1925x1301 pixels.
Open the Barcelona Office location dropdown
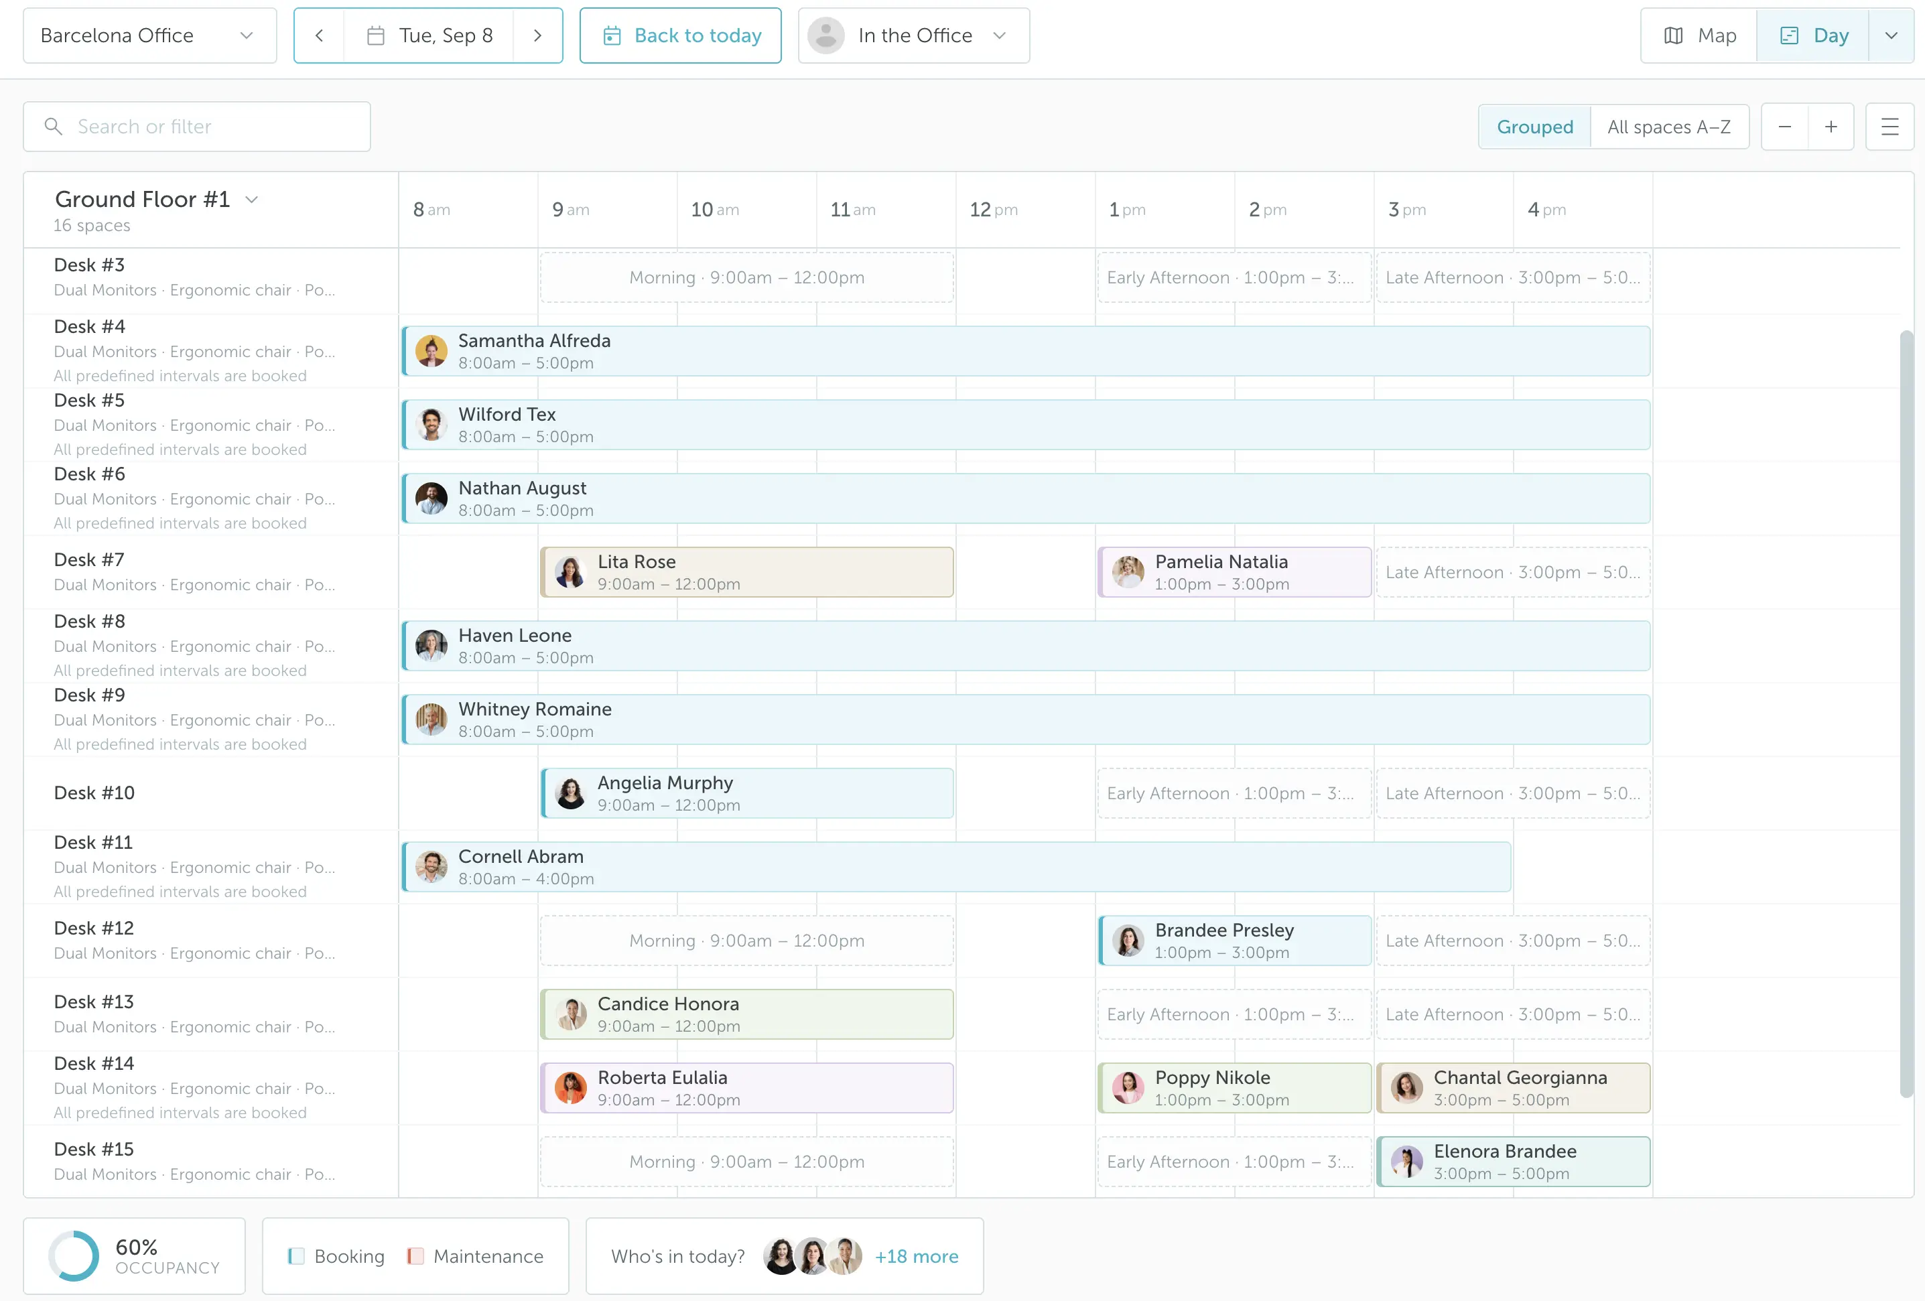click(x=150, y=36)
